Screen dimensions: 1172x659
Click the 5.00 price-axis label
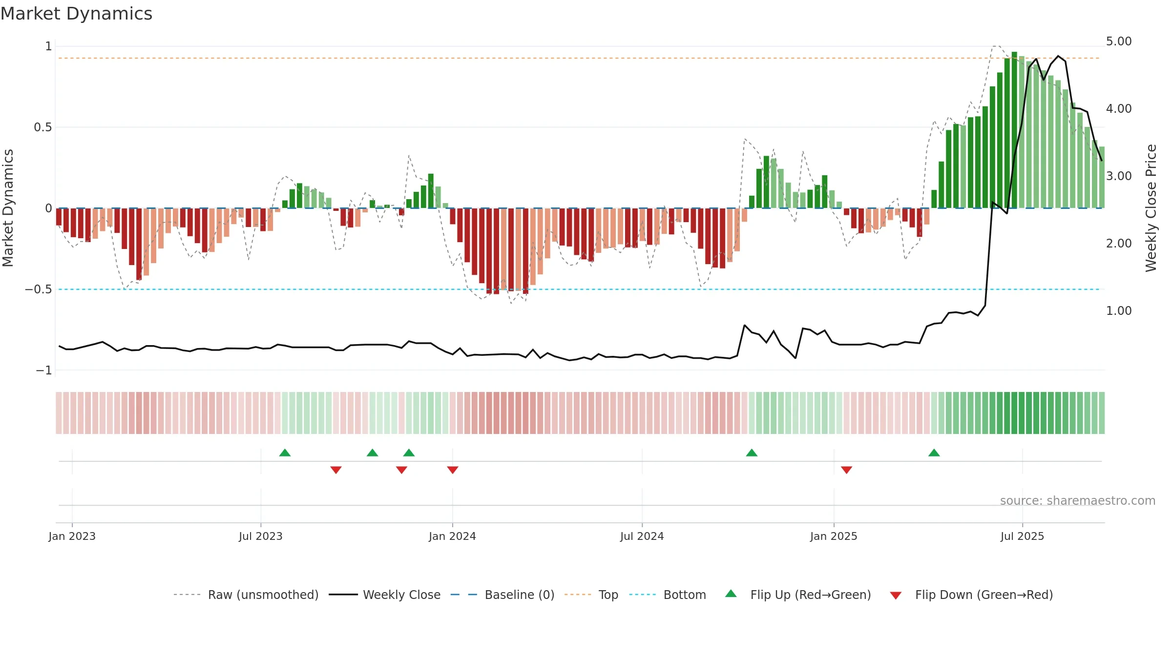[x=1119, y=41]
